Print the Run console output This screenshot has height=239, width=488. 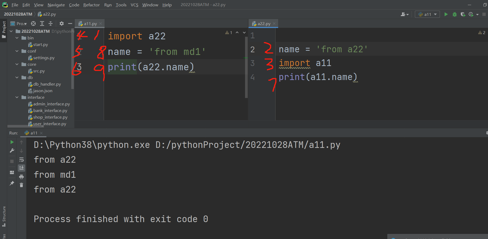click(21, 177)
